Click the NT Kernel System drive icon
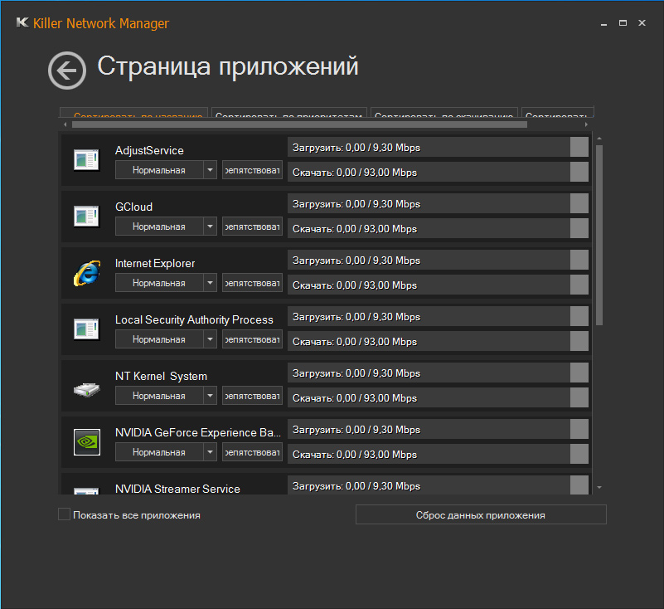The image size is (664, 609). tap(87, 389)
